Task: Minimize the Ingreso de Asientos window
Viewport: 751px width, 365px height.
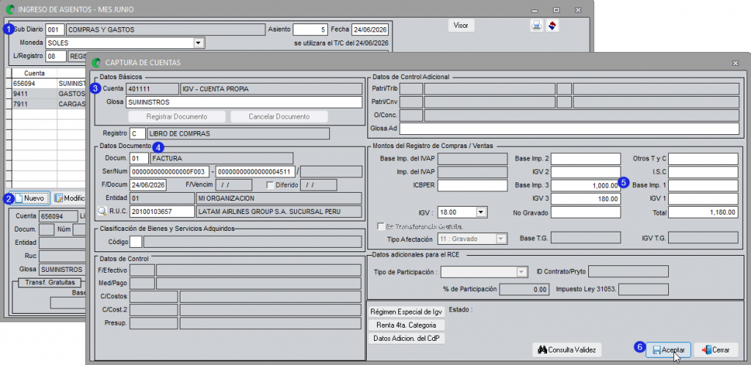Action: tap(535, 10)
